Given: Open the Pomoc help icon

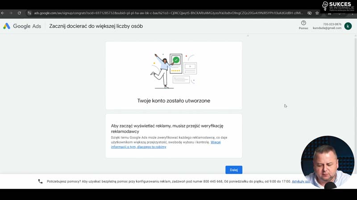Looking at the screenshot, I should [303, 23].
